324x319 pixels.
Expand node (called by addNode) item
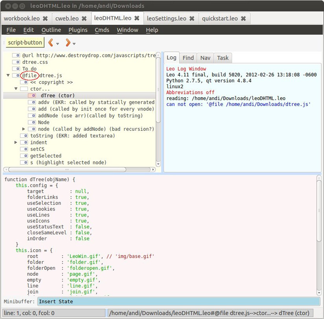(24, 129)
